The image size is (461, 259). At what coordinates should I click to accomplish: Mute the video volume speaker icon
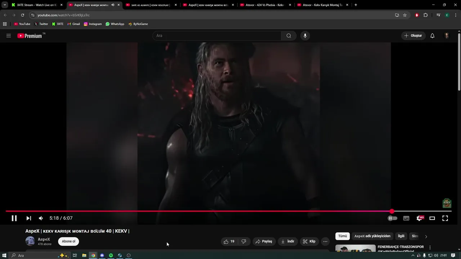(41, 218)
